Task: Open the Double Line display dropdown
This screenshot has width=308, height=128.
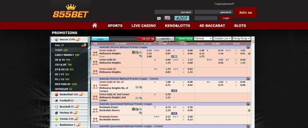Action: click(222, 39)
